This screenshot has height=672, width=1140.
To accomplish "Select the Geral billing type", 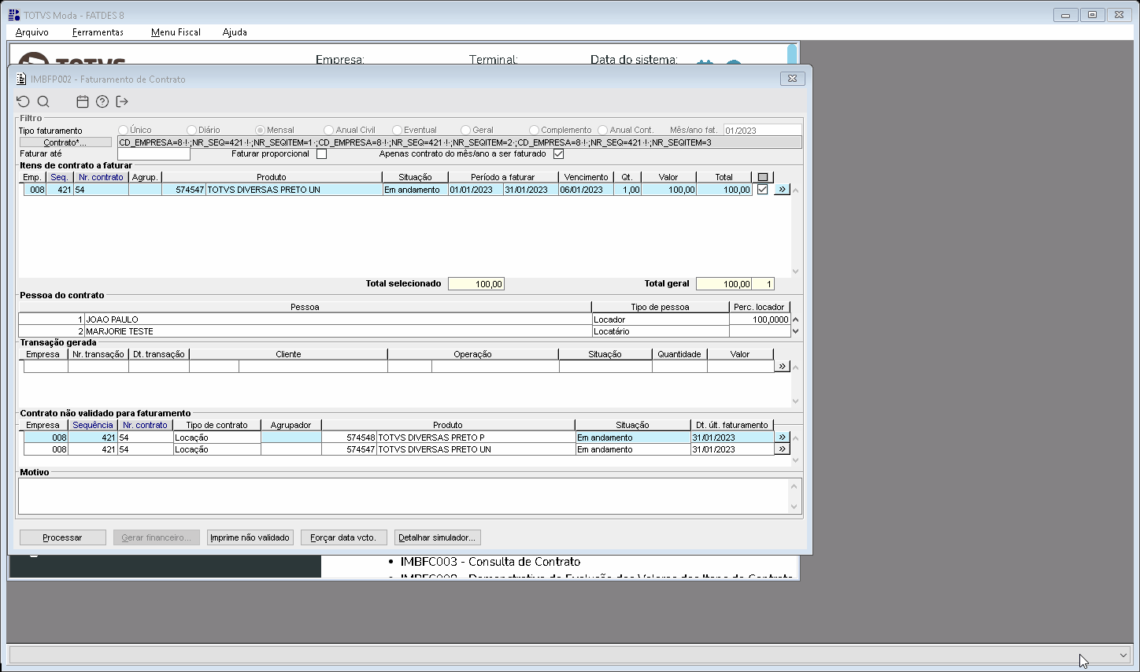I will coord(466,130).
